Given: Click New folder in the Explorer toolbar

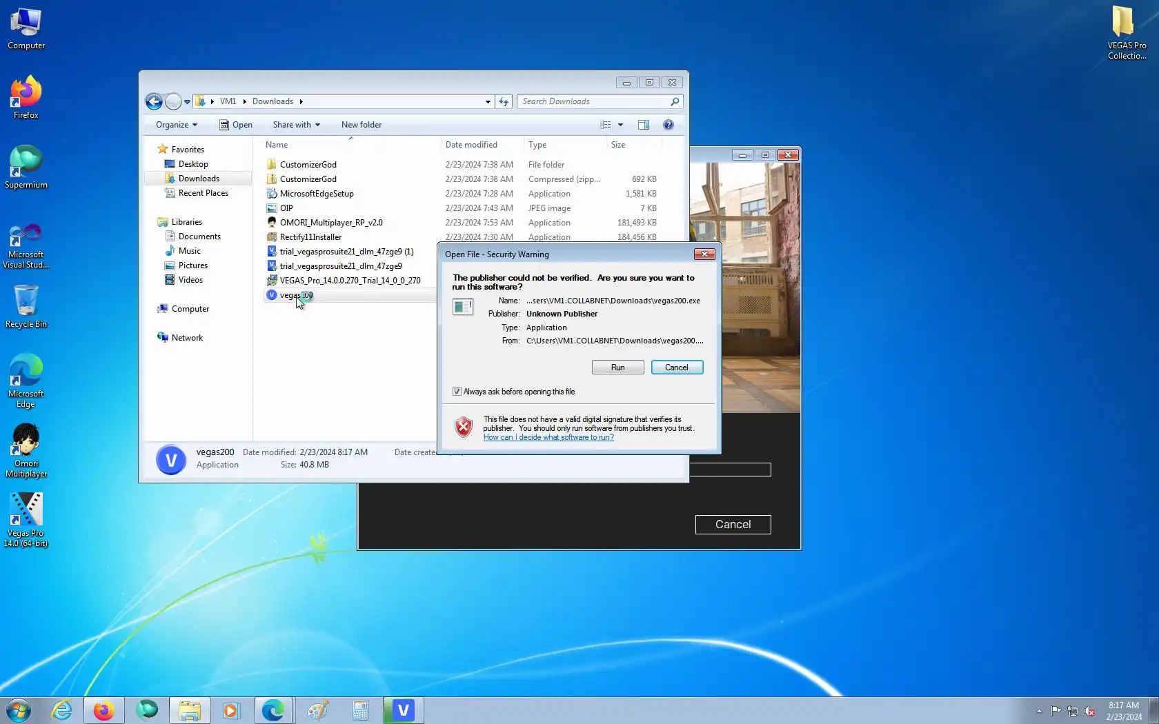Looking at the screenshot, I should tap(361, 125).
